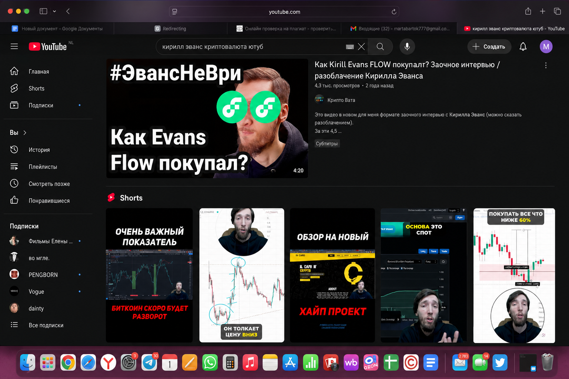569x379 pixels.
Task: Launch Google Chrome from the Dock
Action: click(x=68, y=363)
